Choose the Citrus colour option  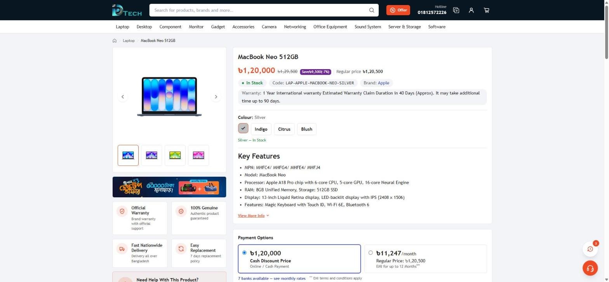pyautogui.click(x=284, y=129)
